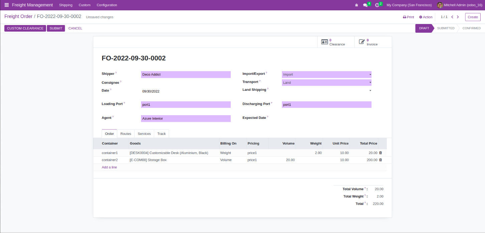Open the Invoice smart button

coord(369,42)
